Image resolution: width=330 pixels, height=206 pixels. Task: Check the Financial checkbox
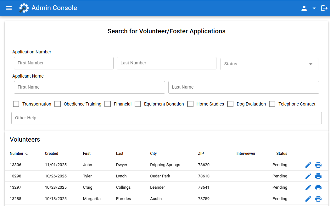click(108, 104)
